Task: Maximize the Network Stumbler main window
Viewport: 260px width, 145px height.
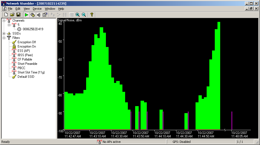Action: pos(251,4)
